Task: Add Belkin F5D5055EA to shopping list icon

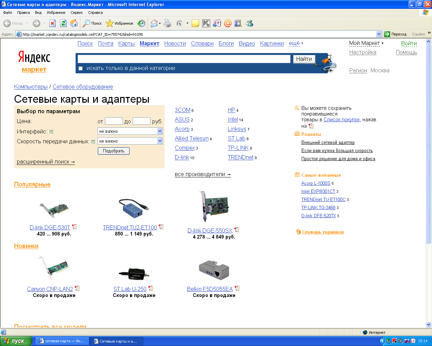Action: pyautogui.click(x=237, y=288)
